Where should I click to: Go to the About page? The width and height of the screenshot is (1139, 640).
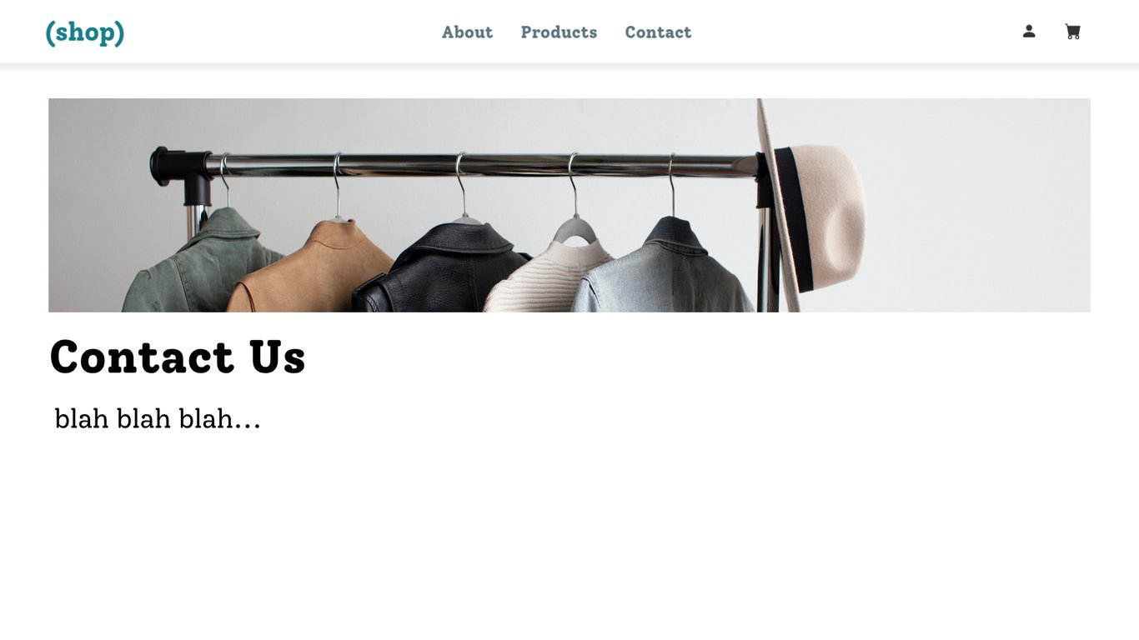[467, 32]
